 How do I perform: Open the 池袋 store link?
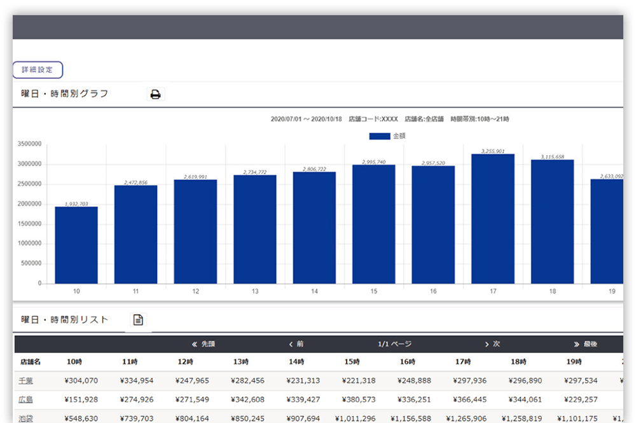(x=26, y=419)
